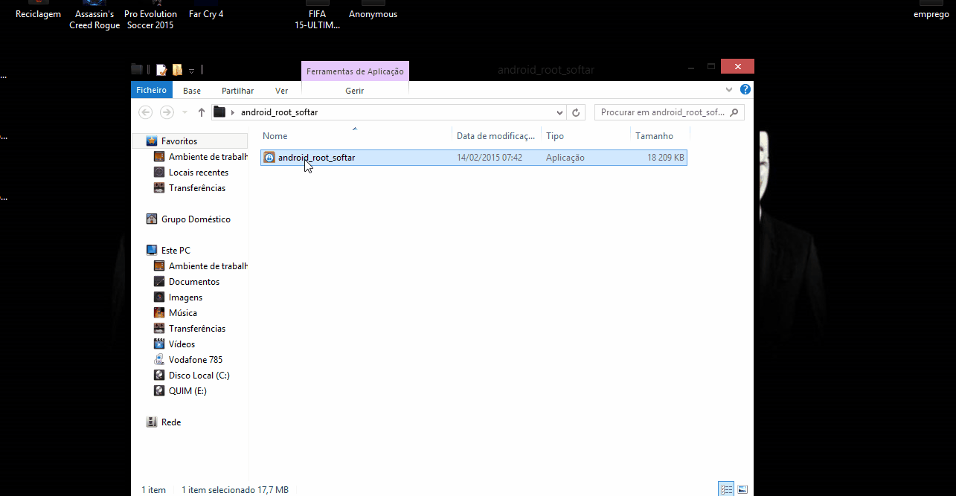
Task: Open the Help question mark icon
Action: tap(745, 90)
